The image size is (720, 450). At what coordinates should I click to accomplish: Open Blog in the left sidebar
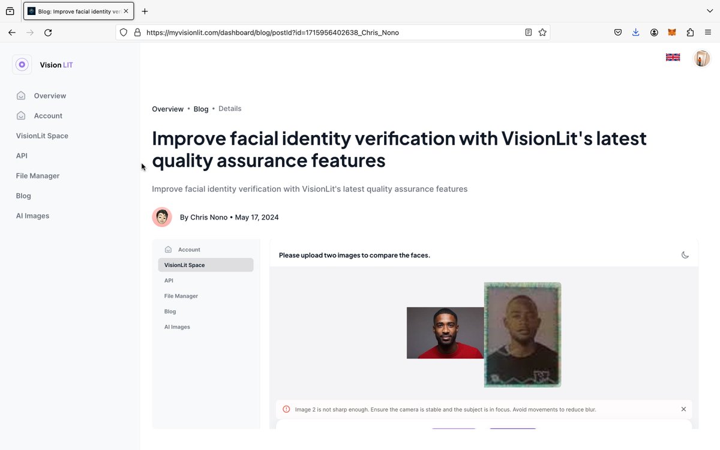23,196
